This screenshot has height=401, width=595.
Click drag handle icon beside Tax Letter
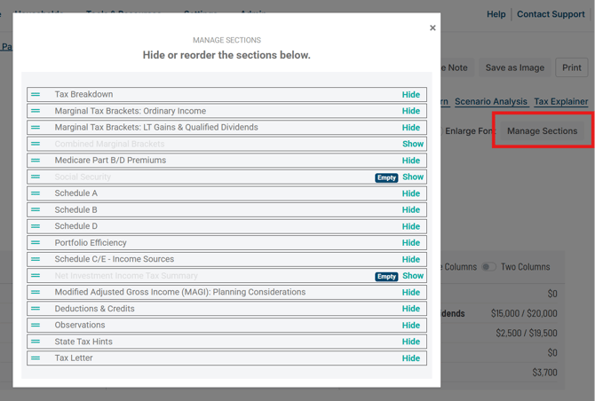(x=36, y=358)
